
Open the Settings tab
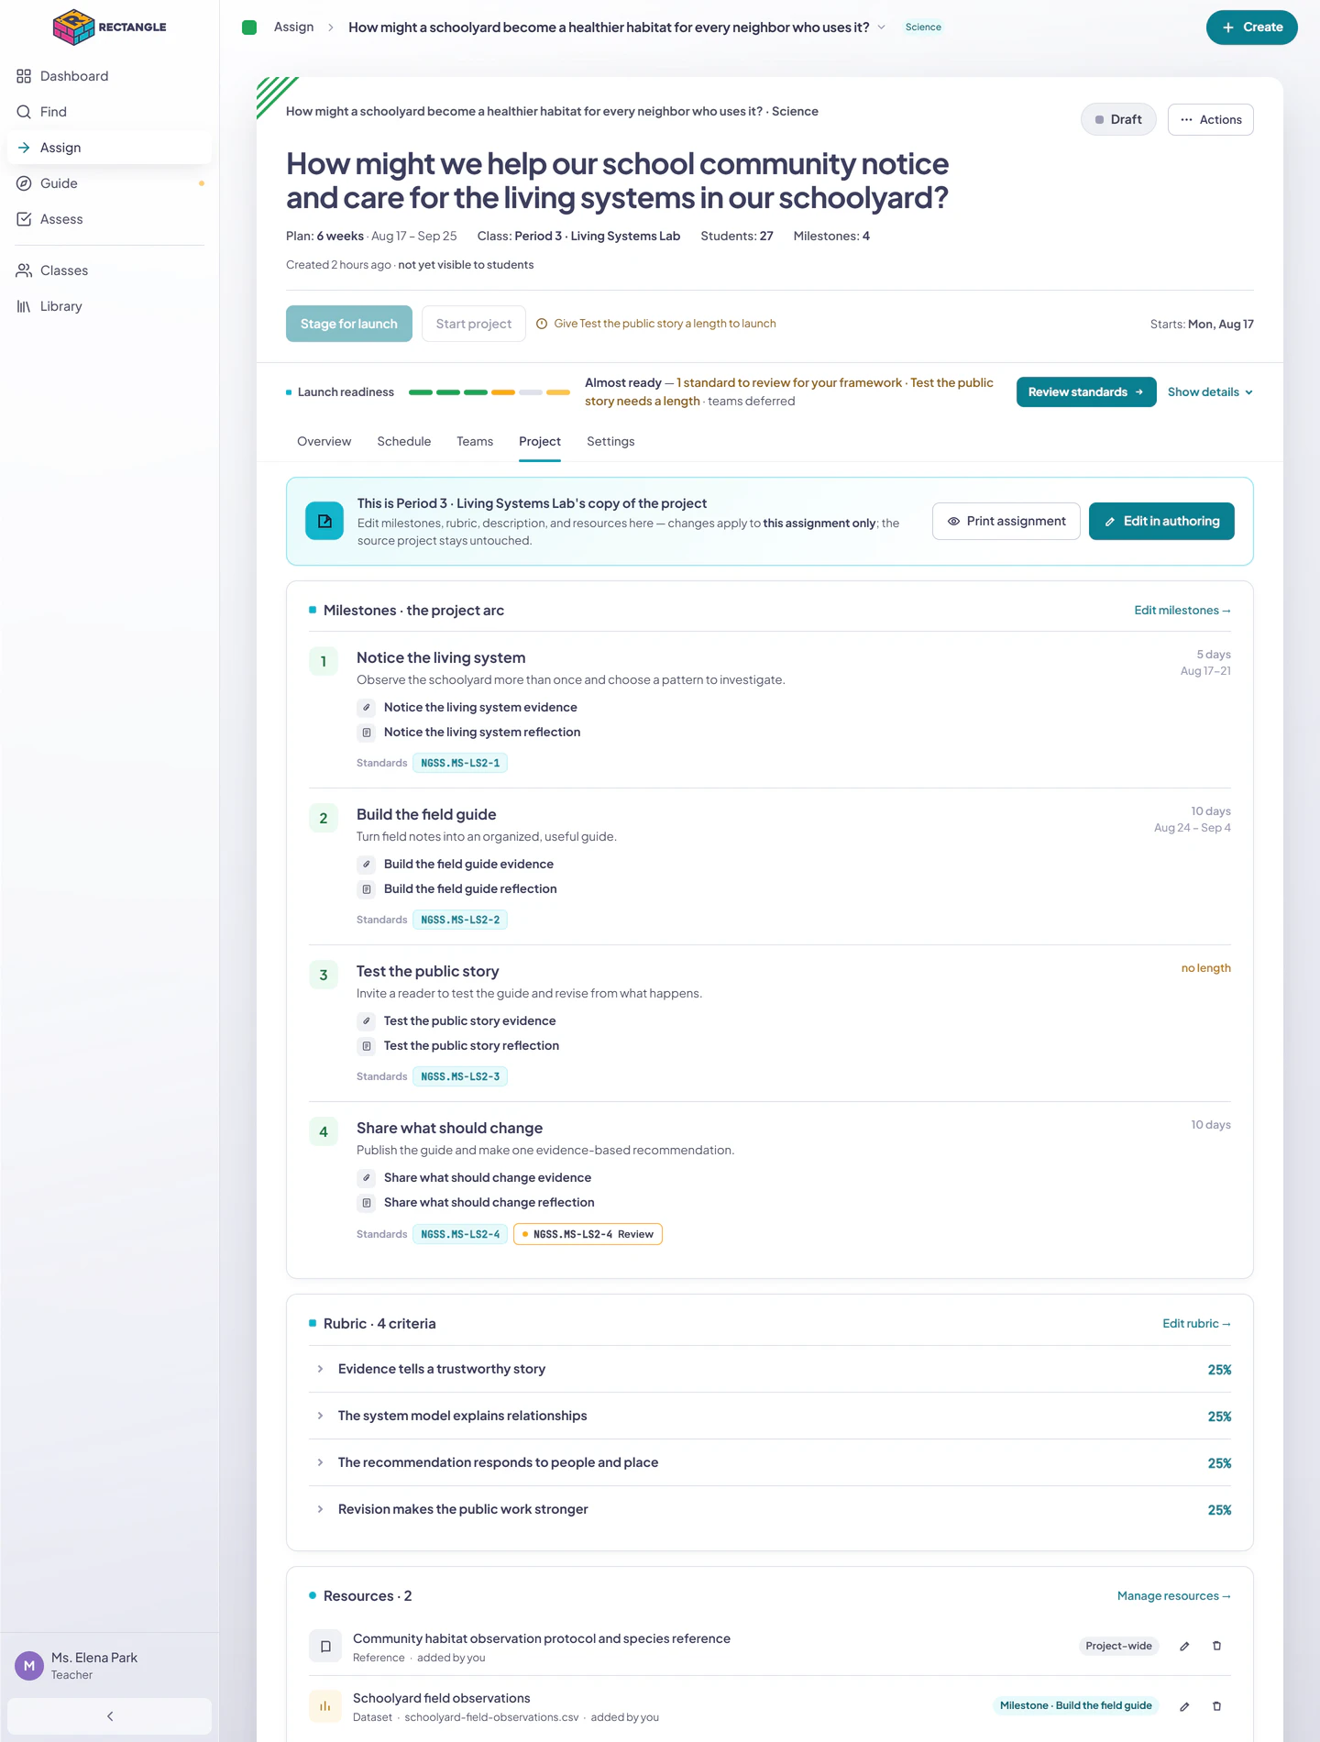(x=610, y=442)
